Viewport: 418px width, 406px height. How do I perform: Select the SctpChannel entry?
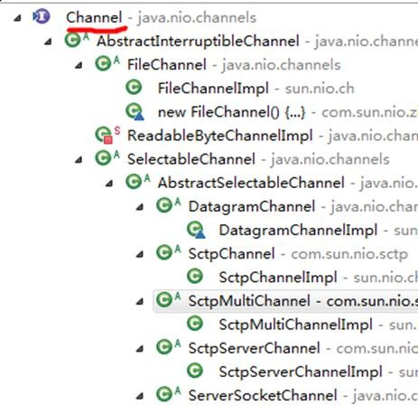tap(231, 254)
